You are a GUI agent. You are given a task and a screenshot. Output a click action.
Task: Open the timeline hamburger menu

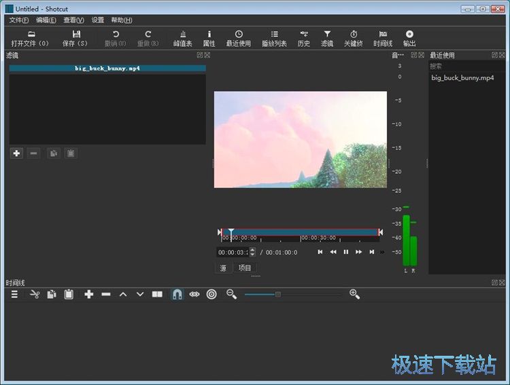pos(14,294)
